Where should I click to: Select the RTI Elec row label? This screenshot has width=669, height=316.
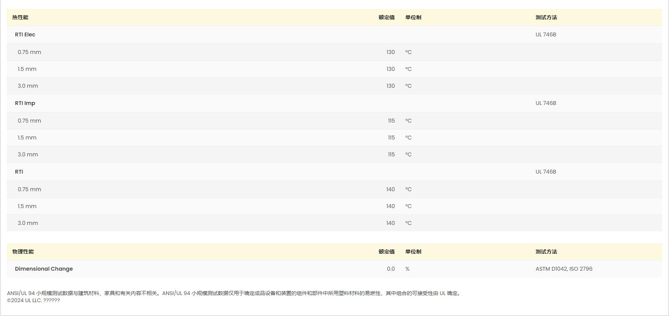[25, 34]
